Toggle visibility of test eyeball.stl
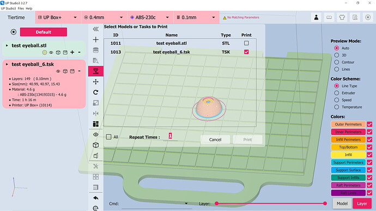 [x=51, y=52]
